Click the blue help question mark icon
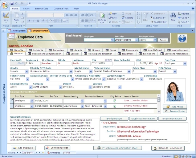Viewport: 196px width, 158px height. [182, 39]
